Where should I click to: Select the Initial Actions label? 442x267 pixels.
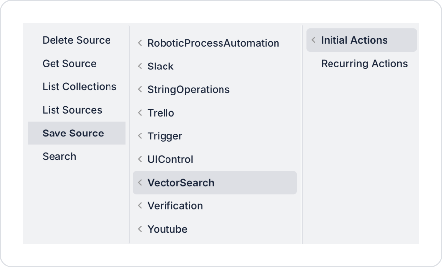[354, 40]
